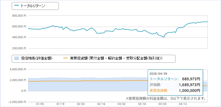Click the 689,973円 total return value
Image resolution: width=221 pixels, height=107 pixels.
click(191, 79)
